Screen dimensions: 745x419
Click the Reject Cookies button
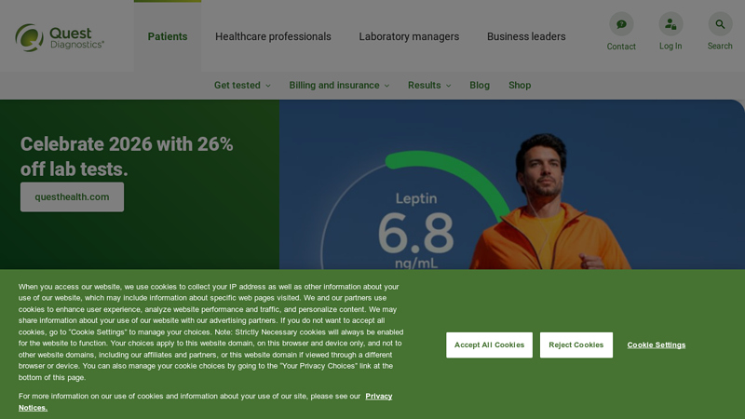point(576,345)
